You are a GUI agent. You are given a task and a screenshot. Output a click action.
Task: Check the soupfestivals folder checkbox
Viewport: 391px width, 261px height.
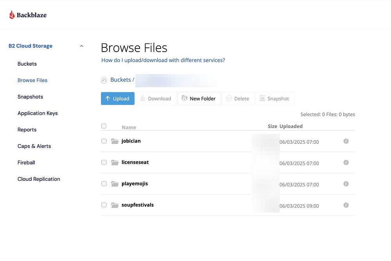pyautogui.click(x=104, y=205)
